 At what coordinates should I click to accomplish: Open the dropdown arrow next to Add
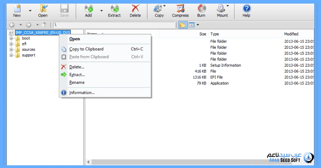pos(101,11)
